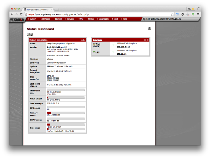Click the SWAP usage progress bar
This screenshot has width=210, height=158.
tap(66, 119)
